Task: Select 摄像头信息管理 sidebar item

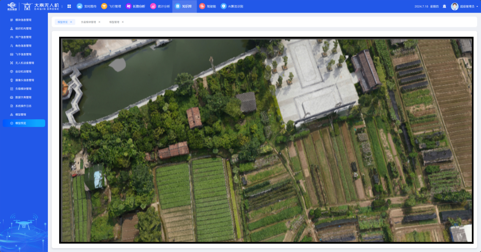Action: click(x=24, y=80)
